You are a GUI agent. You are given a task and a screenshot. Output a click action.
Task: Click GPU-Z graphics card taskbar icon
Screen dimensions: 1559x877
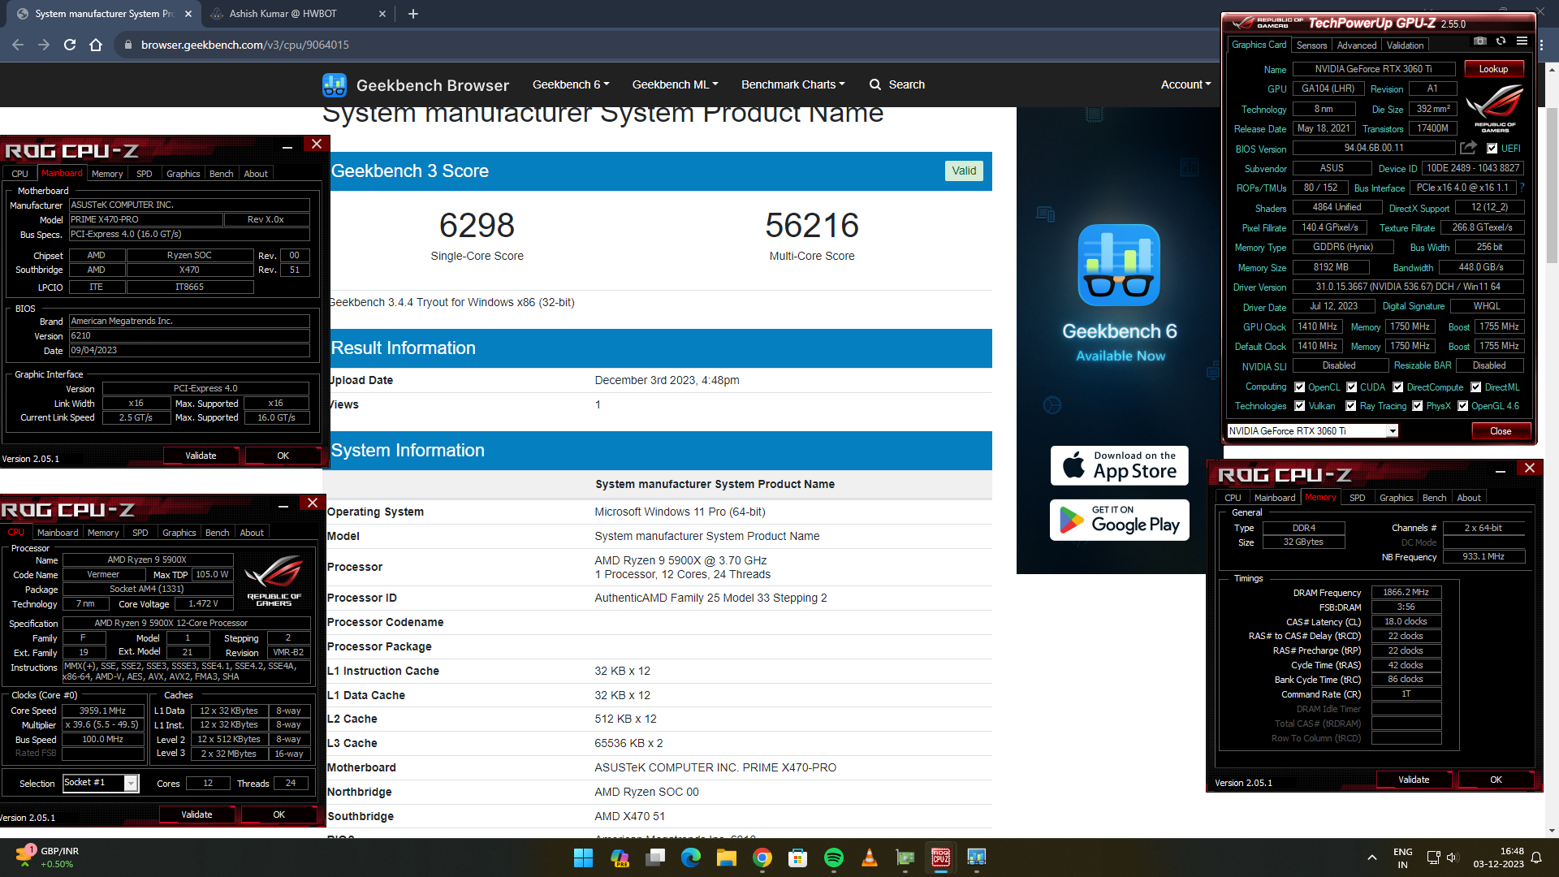coord(905,858)
